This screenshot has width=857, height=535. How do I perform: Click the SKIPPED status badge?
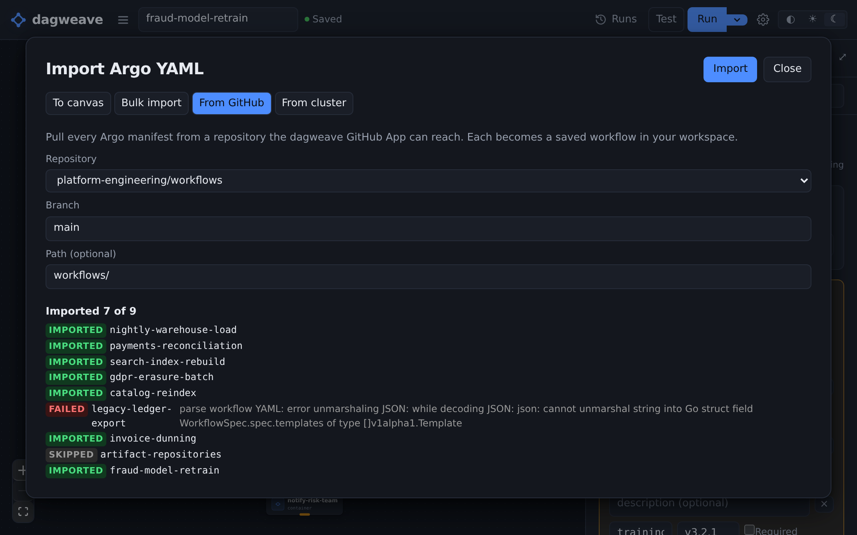[x=71, y=455]
